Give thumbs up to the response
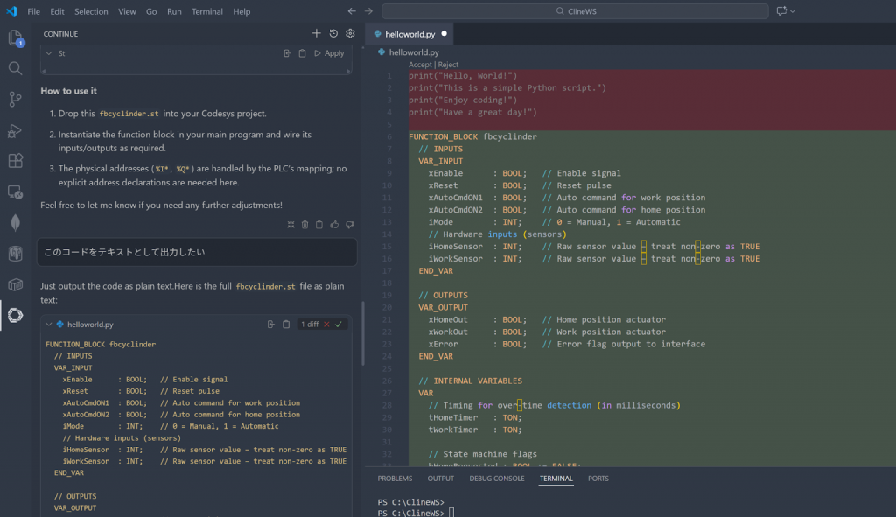This screenshot has width=896, height=517. point(334,225)
